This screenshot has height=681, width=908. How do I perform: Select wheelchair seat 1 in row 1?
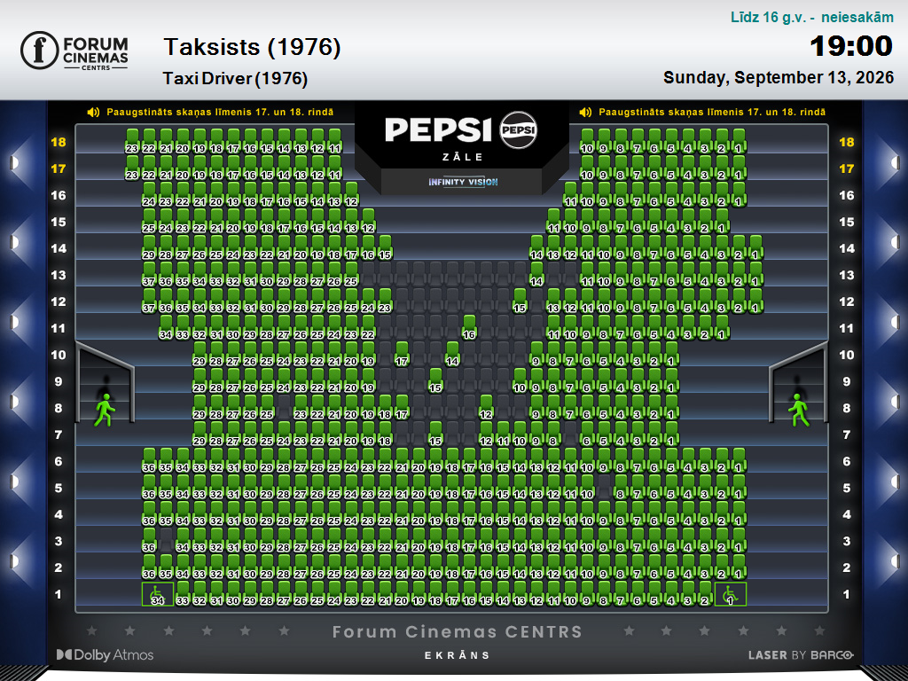(731, 594)
